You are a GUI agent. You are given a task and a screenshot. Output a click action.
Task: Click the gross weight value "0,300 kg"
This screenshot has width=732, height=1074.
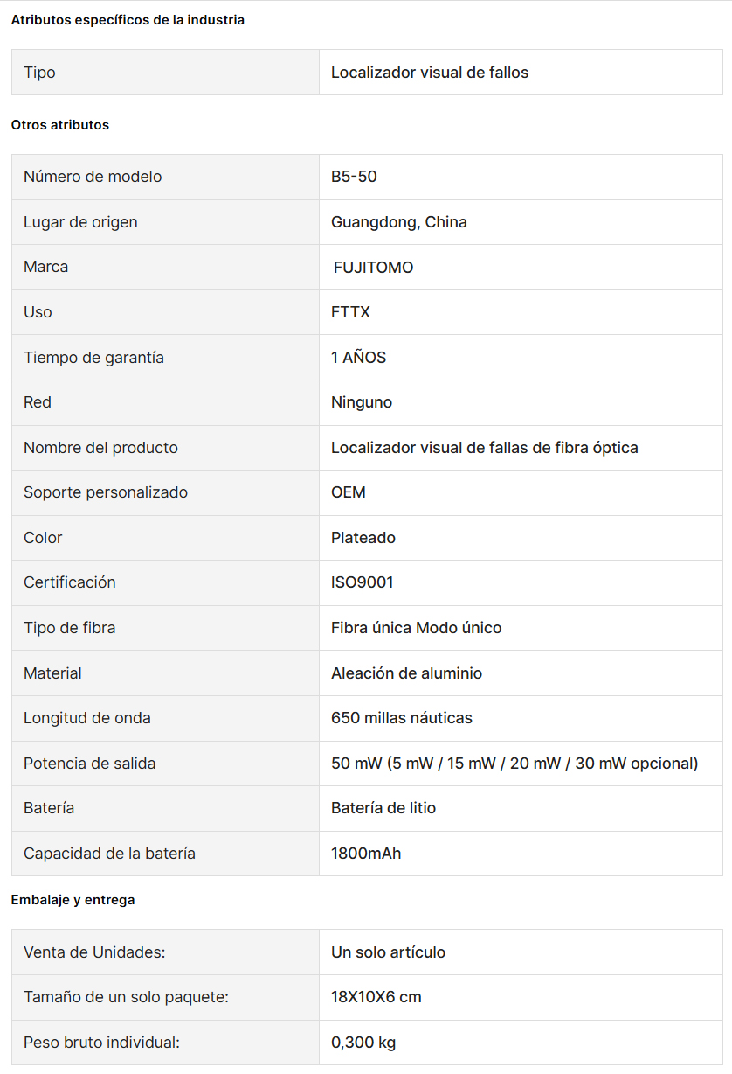click(x=363, y=1043)
